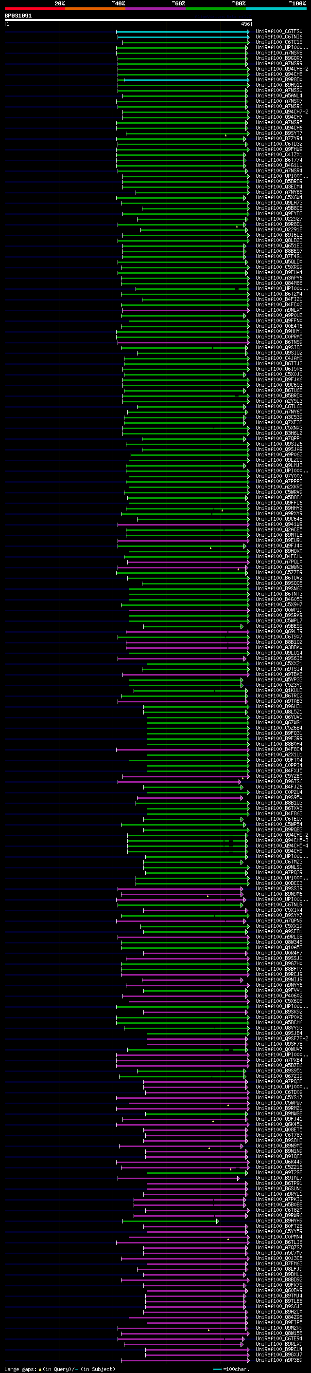This screenshot has height=1373, width=311.
Task: Select hit label UniRef100_Q9M289
Action: pos(279,1328)
